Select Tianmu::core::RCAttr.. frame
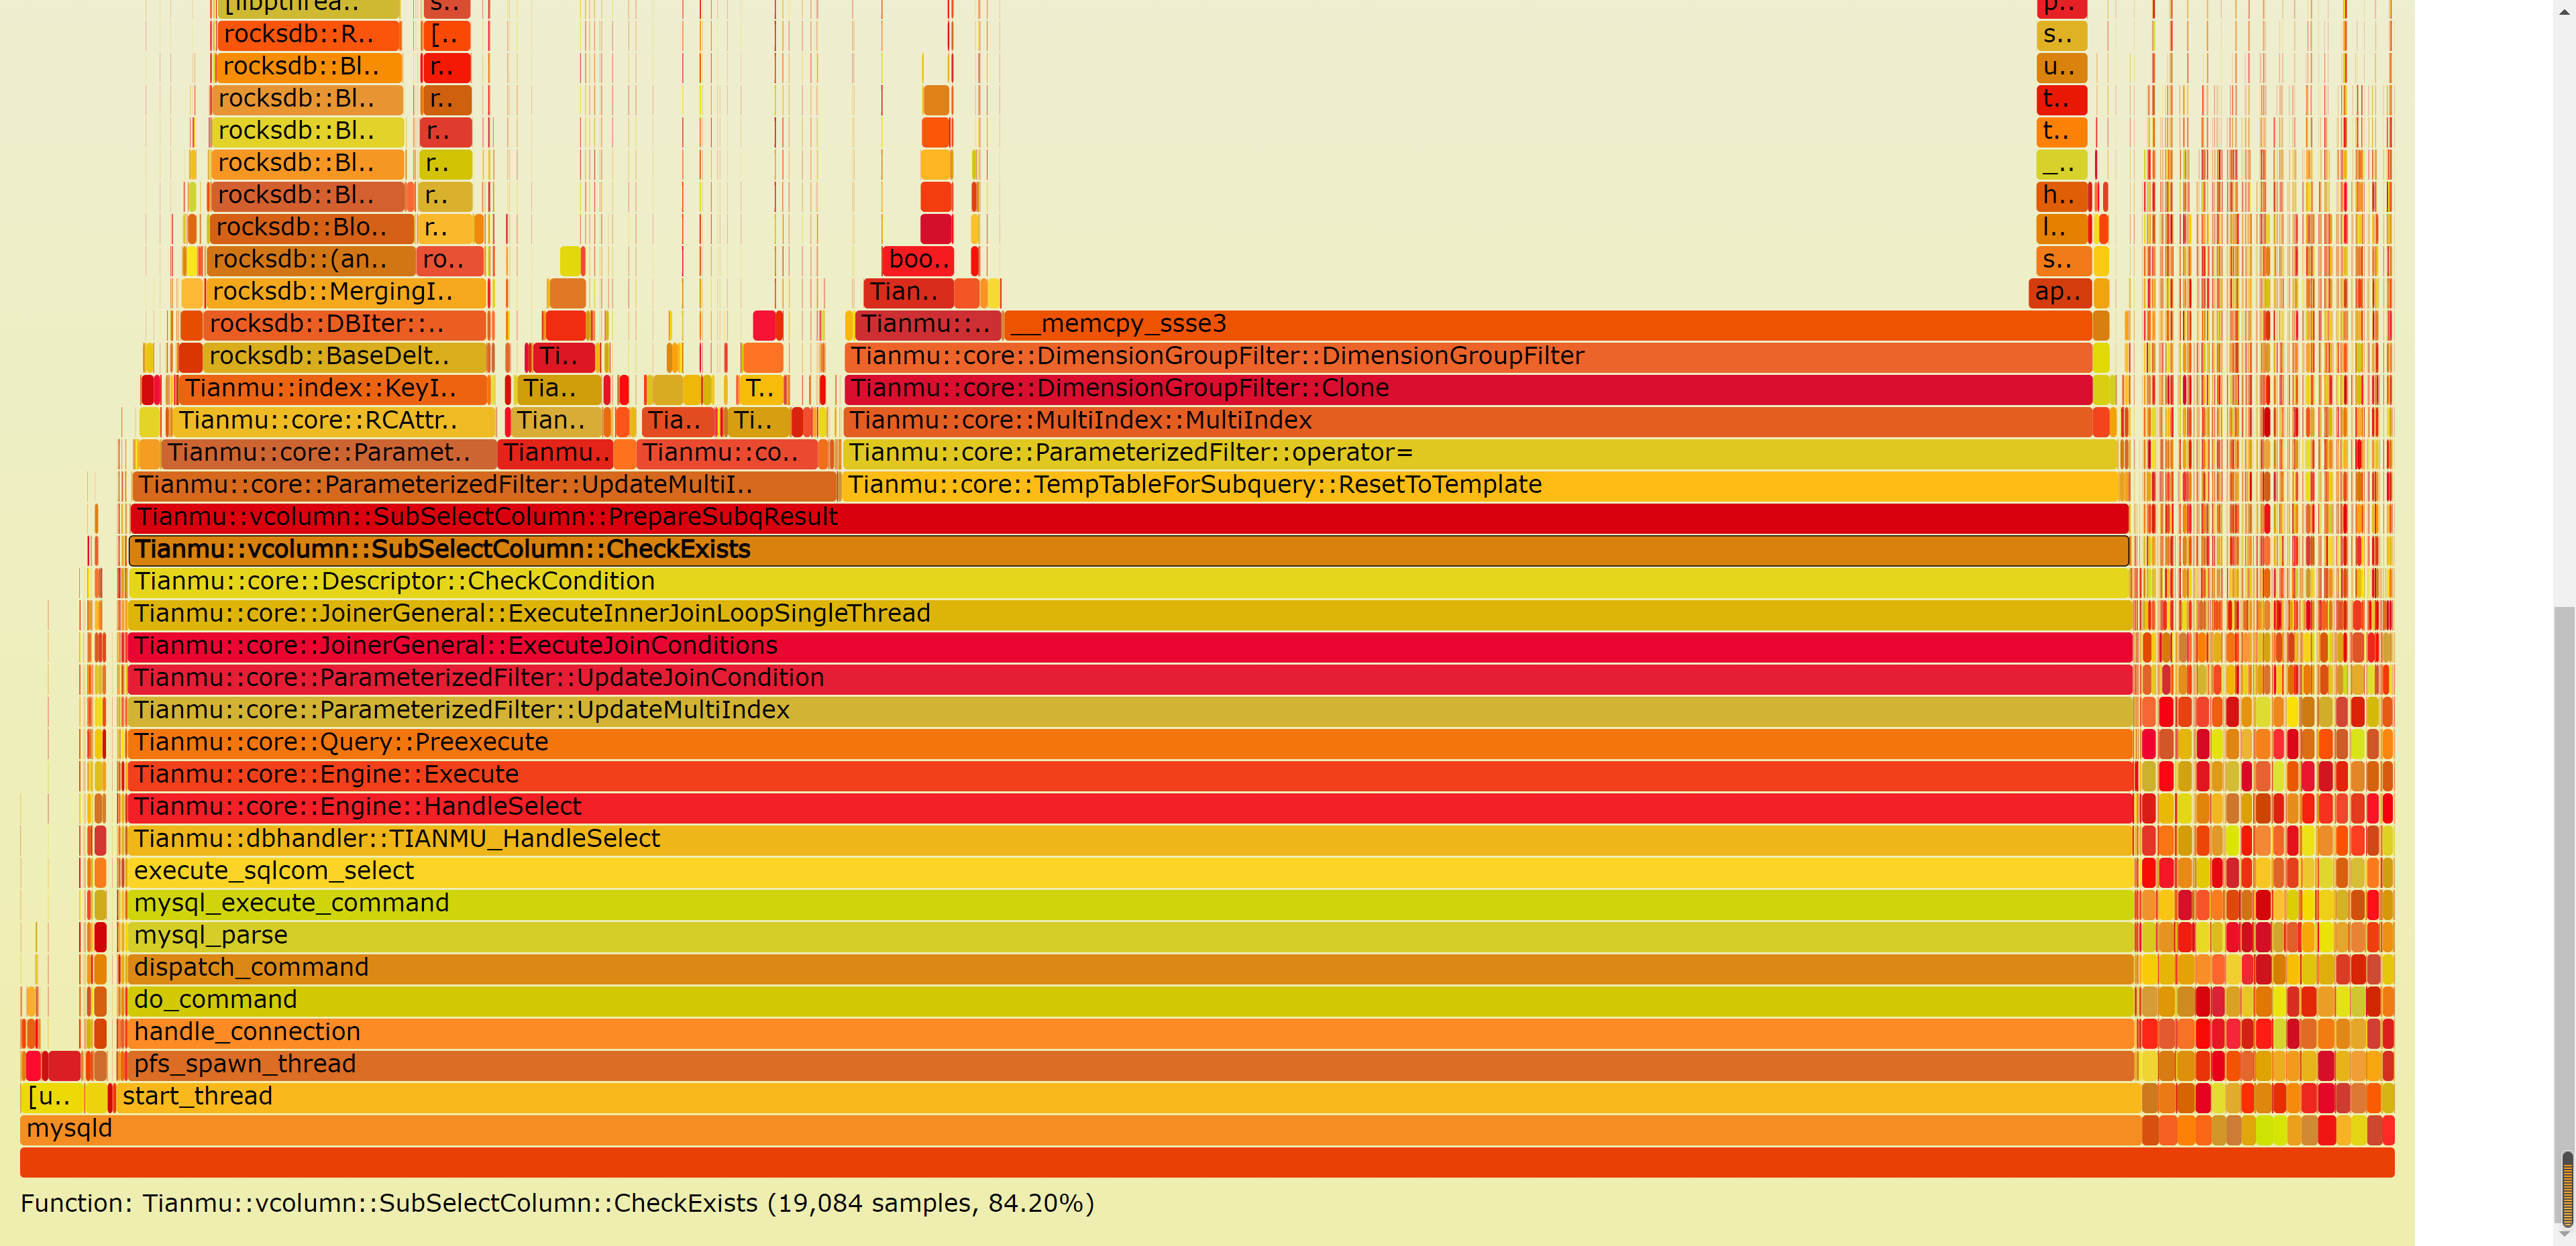 [x=334, y=421]
